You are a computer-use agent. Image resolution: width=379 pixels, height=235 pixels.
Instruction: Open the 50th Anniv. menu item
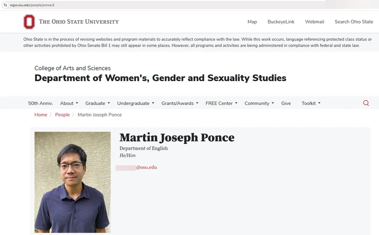(40, 103)
